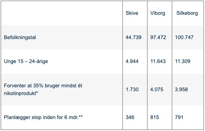Select Silkeborg population cell 100.747
The image size is (205, 131).
pos(184,37)
